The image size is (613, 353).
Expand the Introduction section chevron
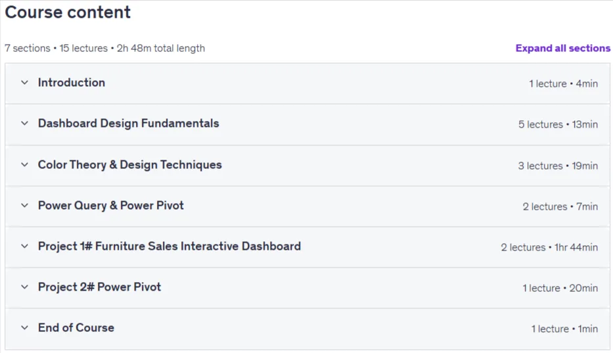click(24, 83)
